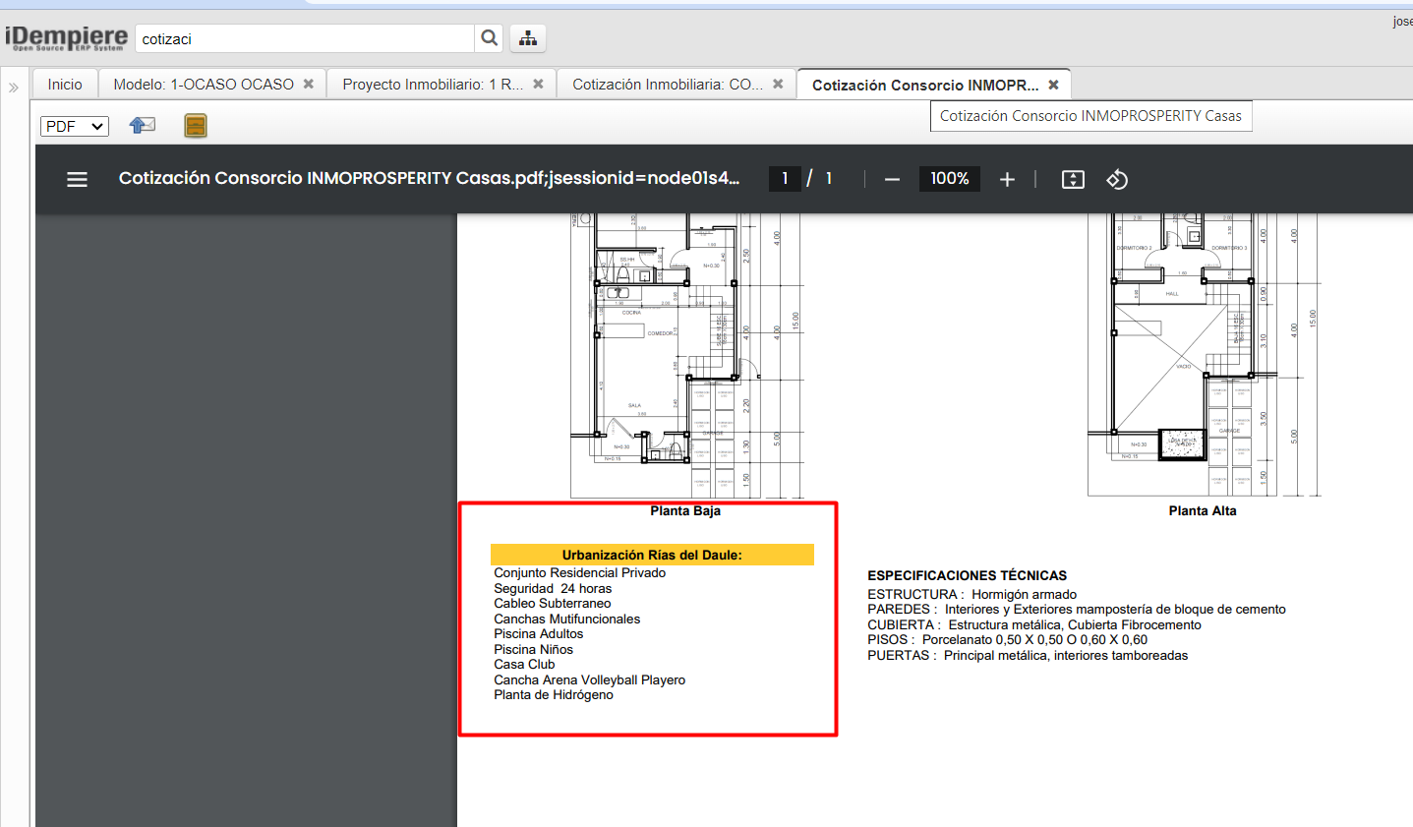Open the menu tree hierarchy icon

pos(528,38)
